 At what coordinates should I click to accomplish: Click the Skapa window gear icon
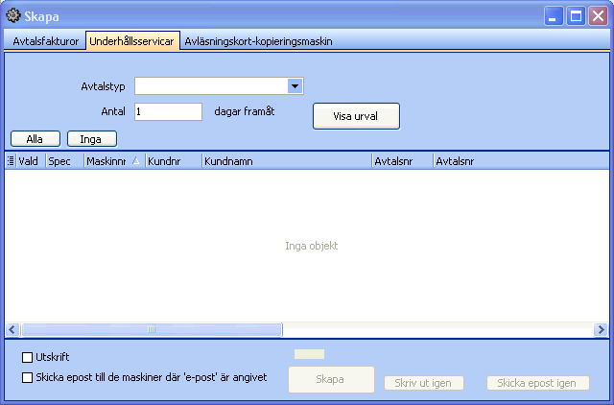pyautogui.click(x=13, y=15)
